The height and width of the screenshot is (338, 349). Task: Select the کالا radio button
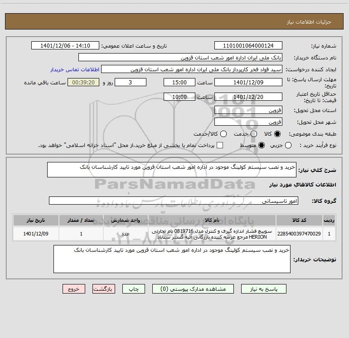coord(277,134)
